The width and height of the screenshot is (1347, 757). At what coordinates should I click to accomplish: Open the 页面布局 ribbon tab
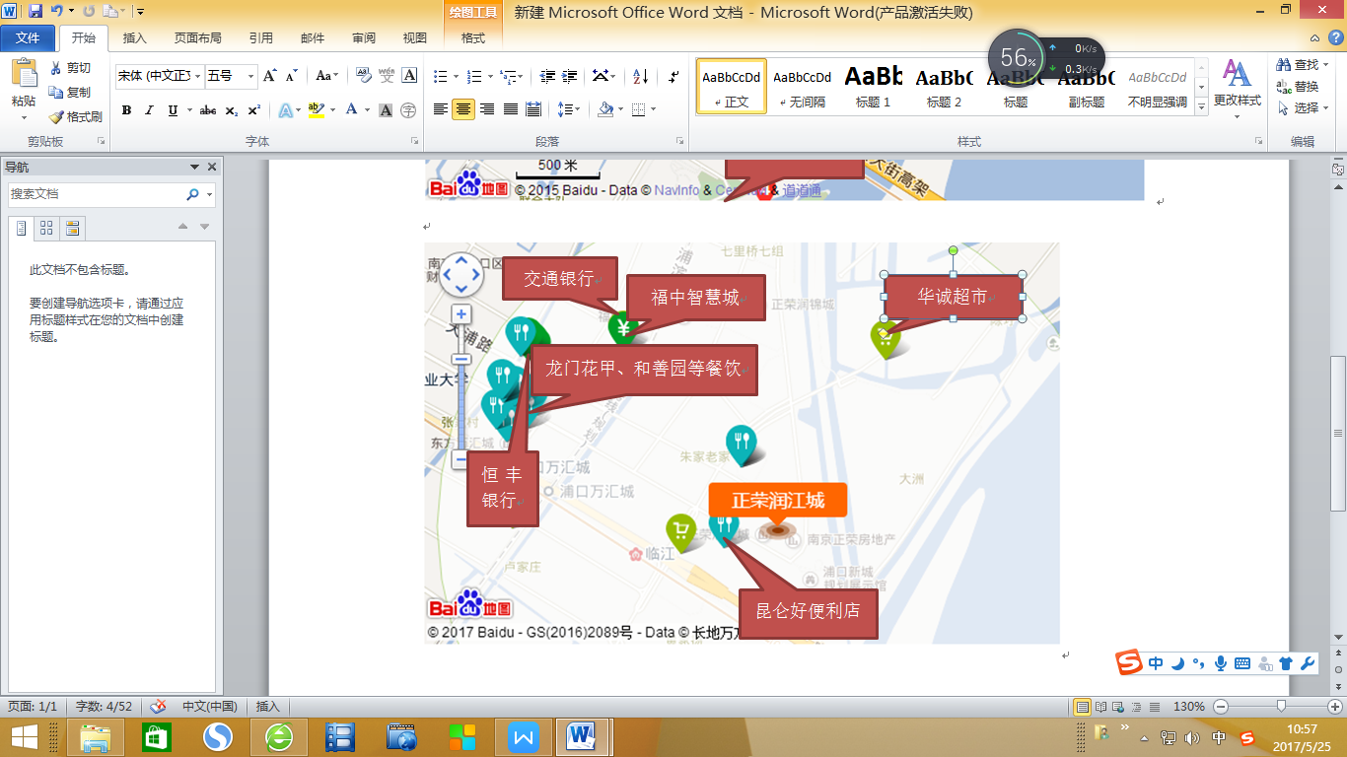click(197, 38)
